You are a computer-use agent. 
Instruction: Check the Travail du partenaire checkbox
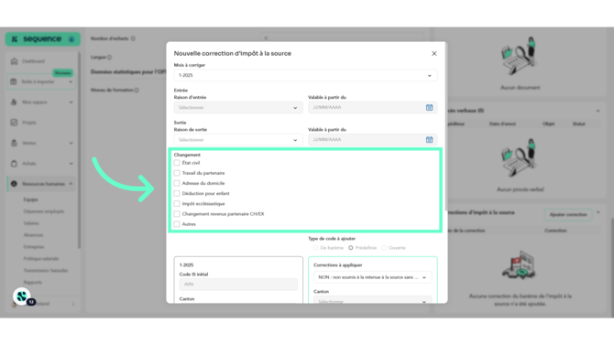click(x=177, y=173)
